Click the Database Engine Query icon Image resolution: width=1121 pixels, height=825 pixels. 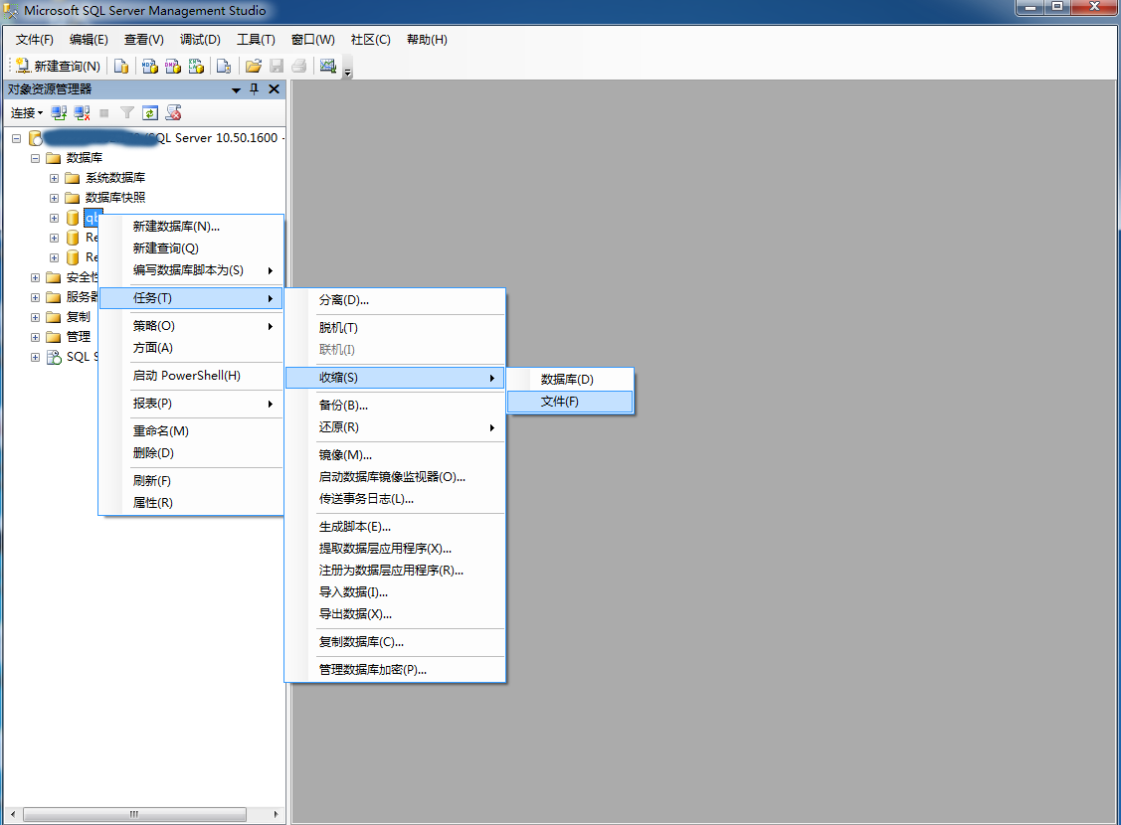[x=121, y=67]
